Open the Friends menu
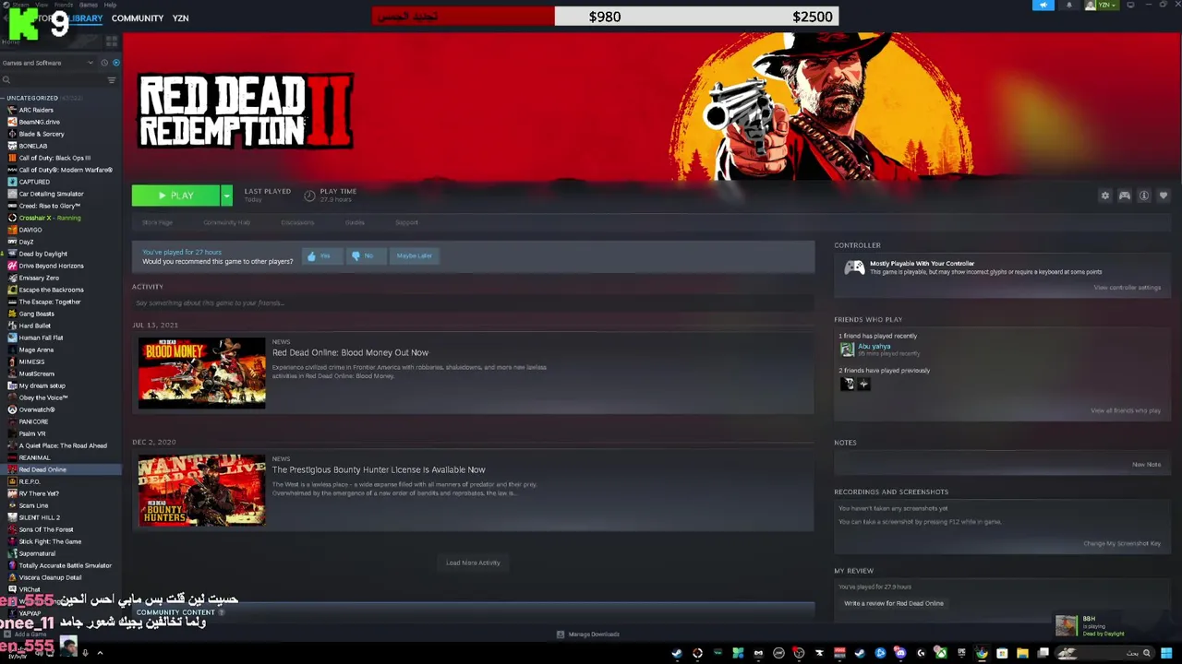Screen dimensions: 1182x664 tap(63, 5)
